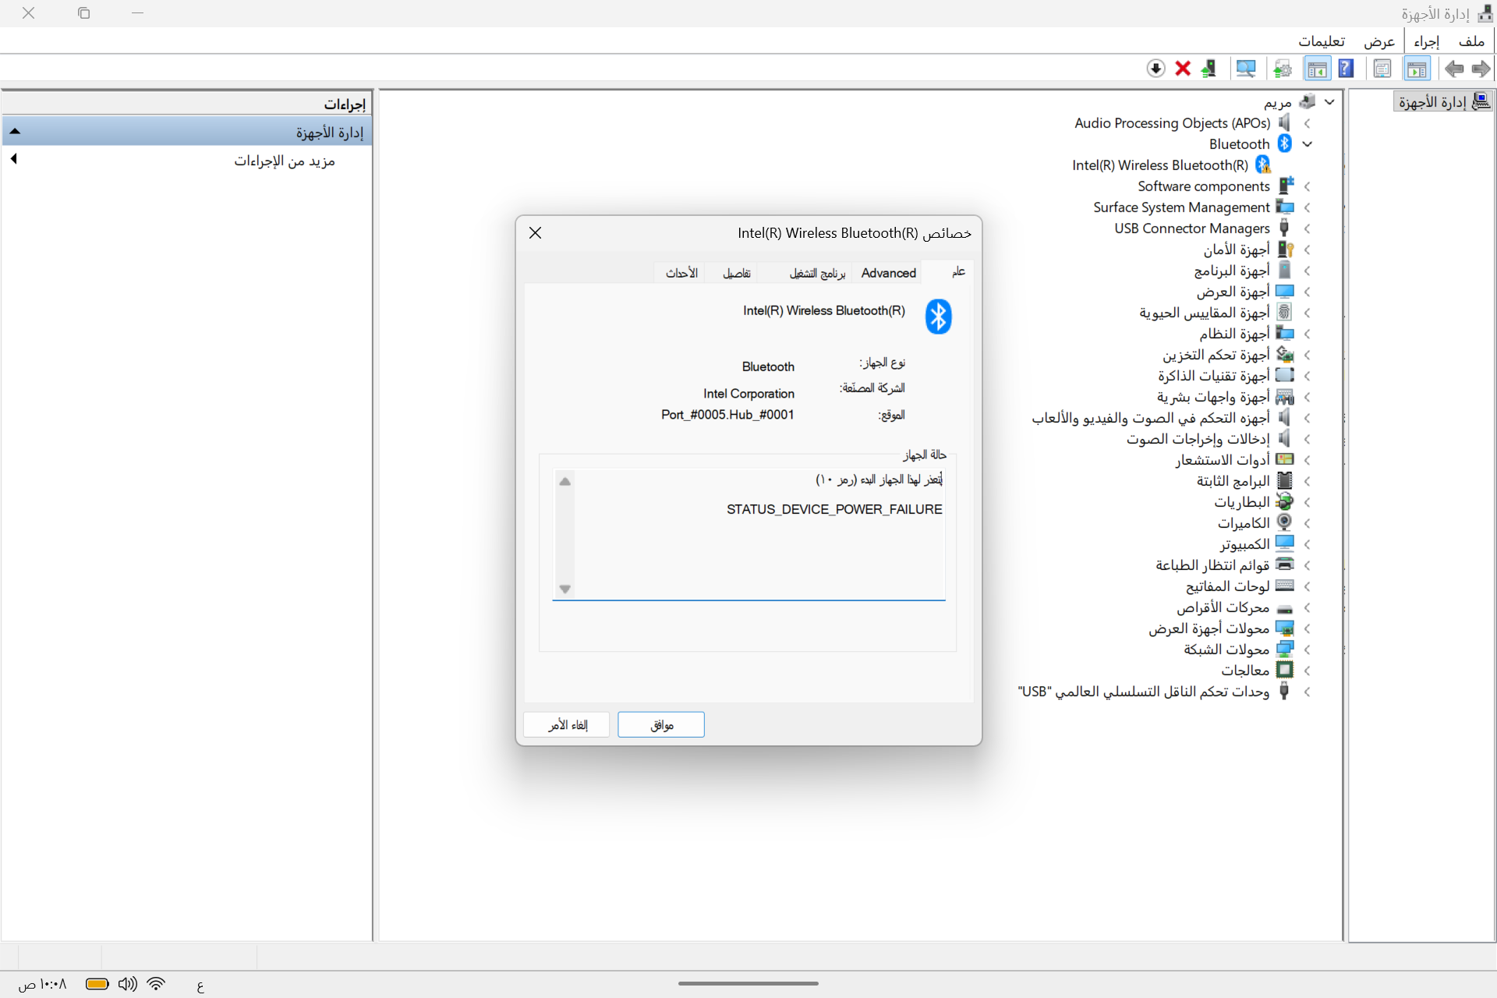Switch to the Advanced tab in properties

click(x=888, y=273)
